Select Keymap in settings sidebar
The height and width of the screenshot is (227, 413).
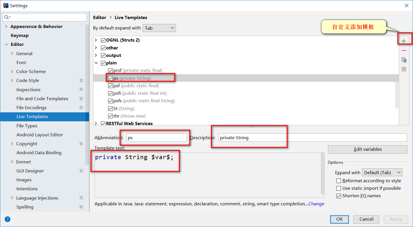[x=20, y=36]
